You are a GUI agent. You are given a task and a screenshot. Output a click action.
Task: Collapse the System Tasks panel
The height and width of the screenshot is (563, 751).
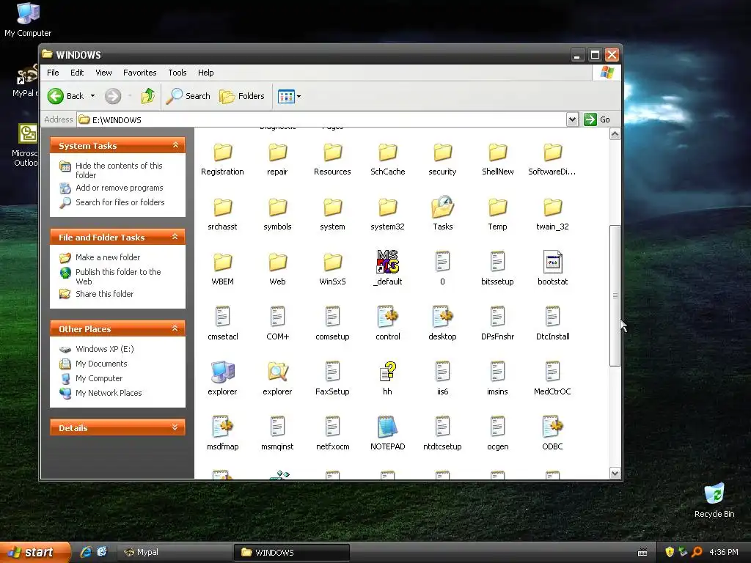point(175,145)
